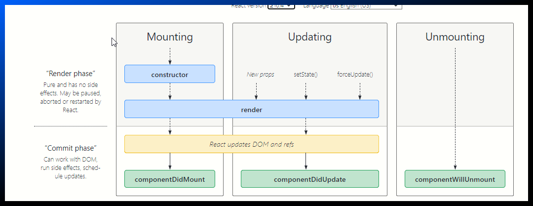Click the Mounting column heading
The image size is (533, 206).
click(169, 37)
